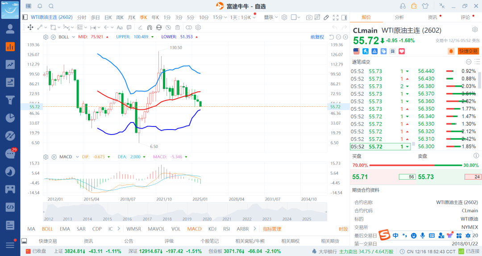The height and width of the screenshot is (256, 482).
Task: Toggle the square checkbox in chart toolbar
Action: (x=293, y=17)
